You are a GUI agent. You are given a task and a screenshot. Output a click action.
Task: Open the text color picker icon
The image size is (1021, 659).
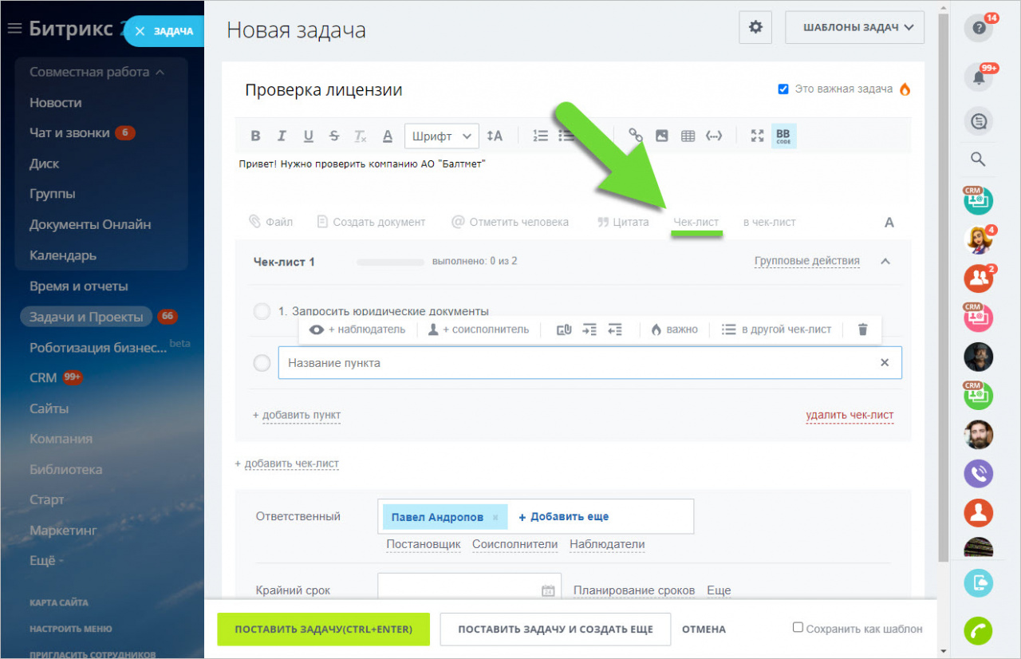(x=388, y=136)
